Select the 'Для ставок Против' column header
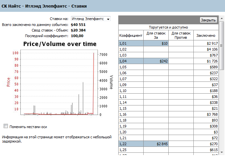The width and height of the screenshot is (225, 158). coord(181,35)
